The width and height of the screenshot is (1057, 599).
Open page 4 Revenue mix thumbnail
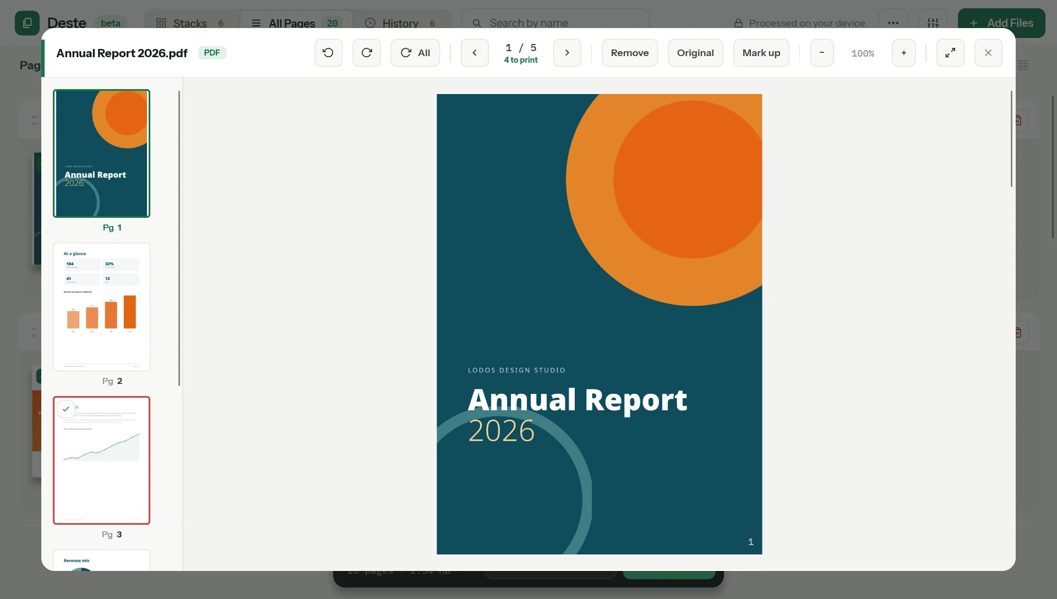click(x=101, y=560)
